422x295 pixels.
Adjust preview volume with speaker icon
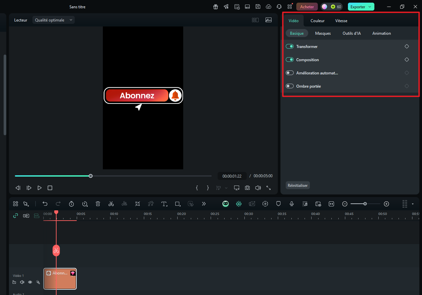click(258, 188)
